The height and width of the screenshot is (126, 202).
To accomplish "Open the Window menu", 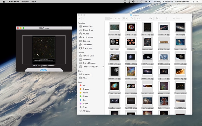I will click(25, 2).
